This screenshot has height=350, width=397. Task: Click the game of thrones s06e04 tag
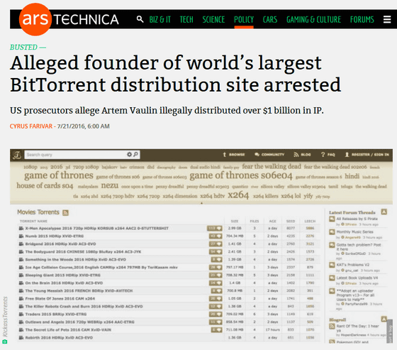tap(241, 175)
